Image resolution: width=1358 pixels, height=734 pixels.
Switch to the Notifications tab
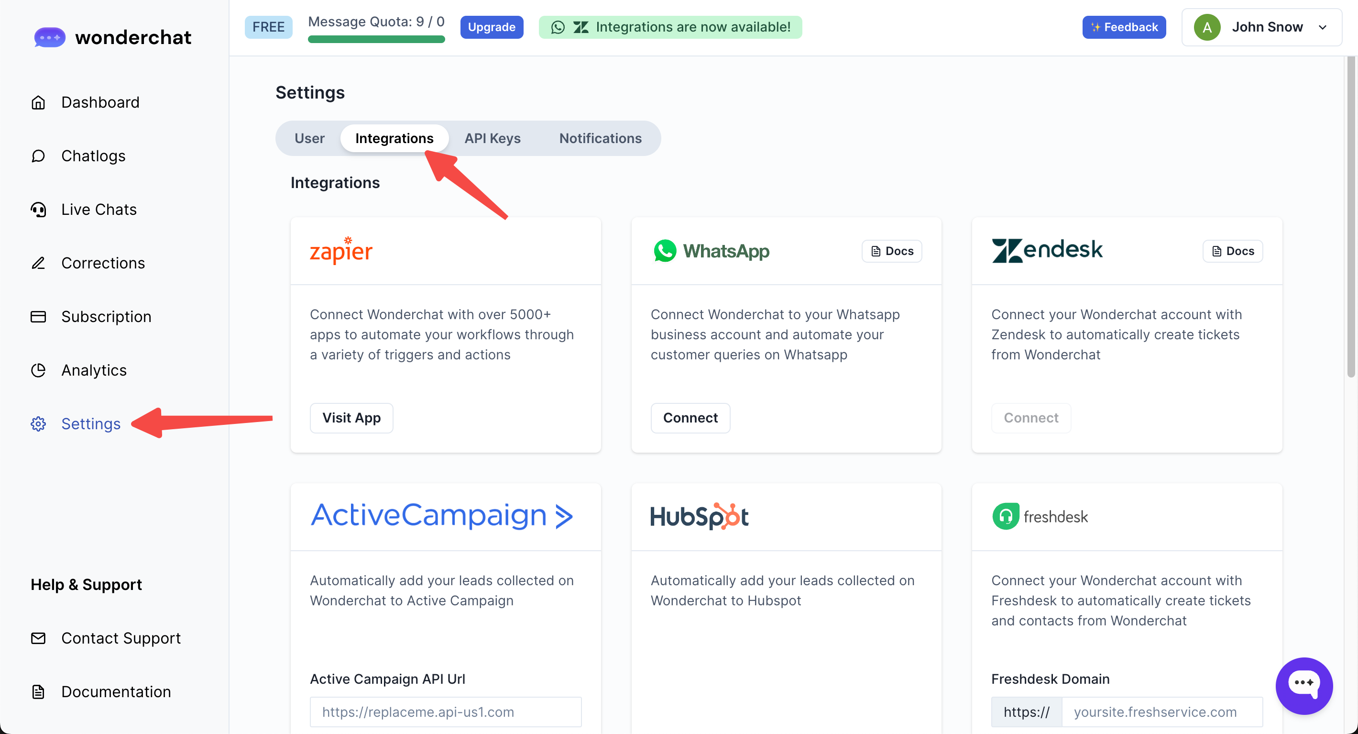(x=600, y=138)
